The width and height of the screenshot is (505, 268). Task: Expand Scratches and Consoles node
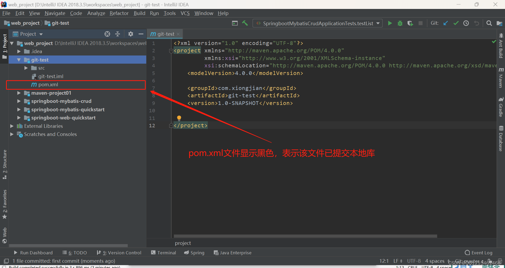pyautogui.click(x=12, y=134)
